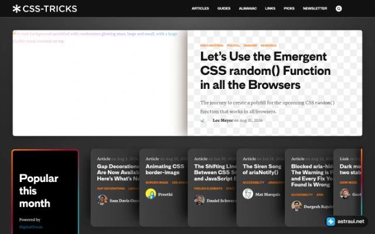Click the RESOURCE tag
This screenshot has width=375, height=234.
coord(268,46)
